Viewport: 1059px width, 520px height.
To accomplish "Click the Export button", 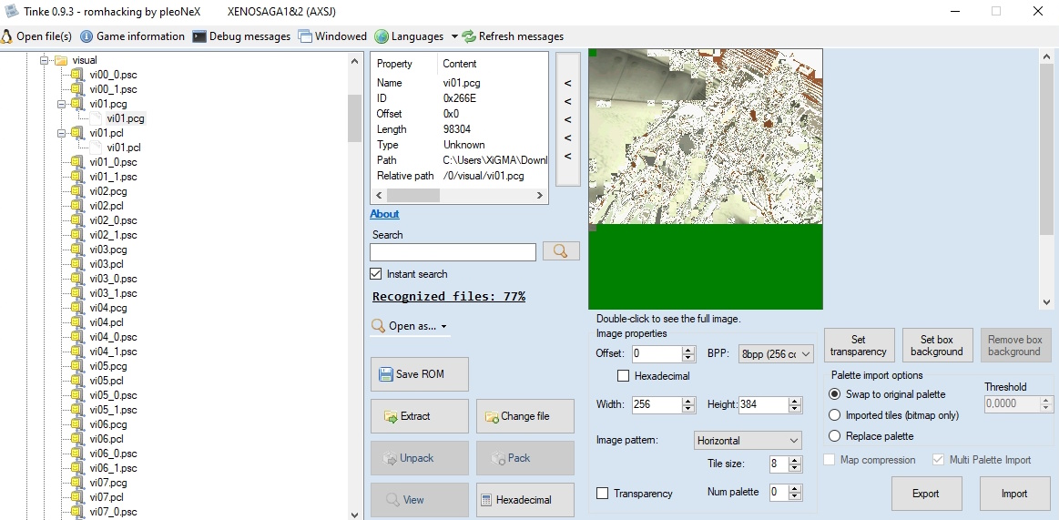I will [x=926, y=494].
